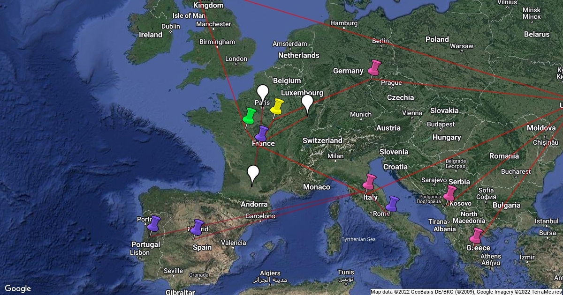
Task: Select the Gibraltar label
Action: tap(180, 292)
